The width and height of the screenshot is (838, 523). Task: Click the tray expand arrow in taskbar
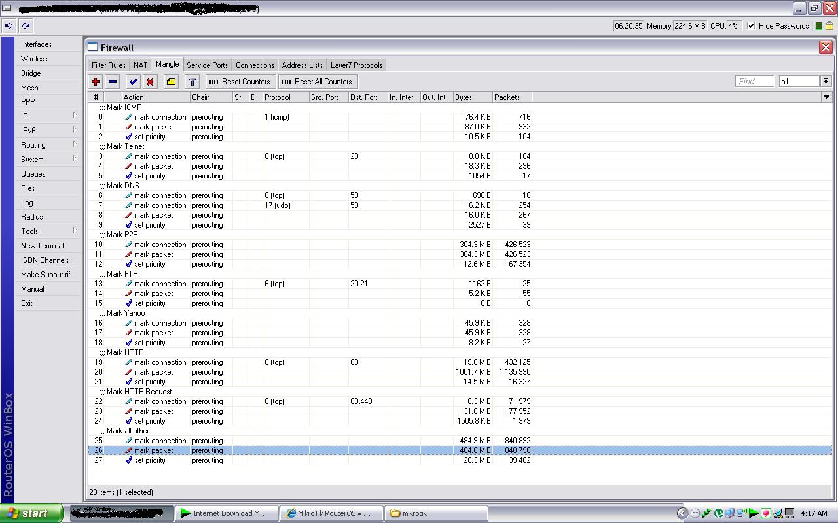682,513
